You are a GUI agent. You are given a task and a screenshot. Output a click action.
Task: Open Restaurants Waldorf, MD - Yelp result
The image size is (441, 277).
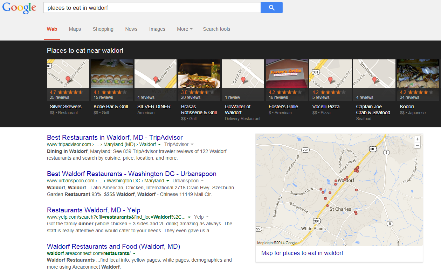click(94, 210)
